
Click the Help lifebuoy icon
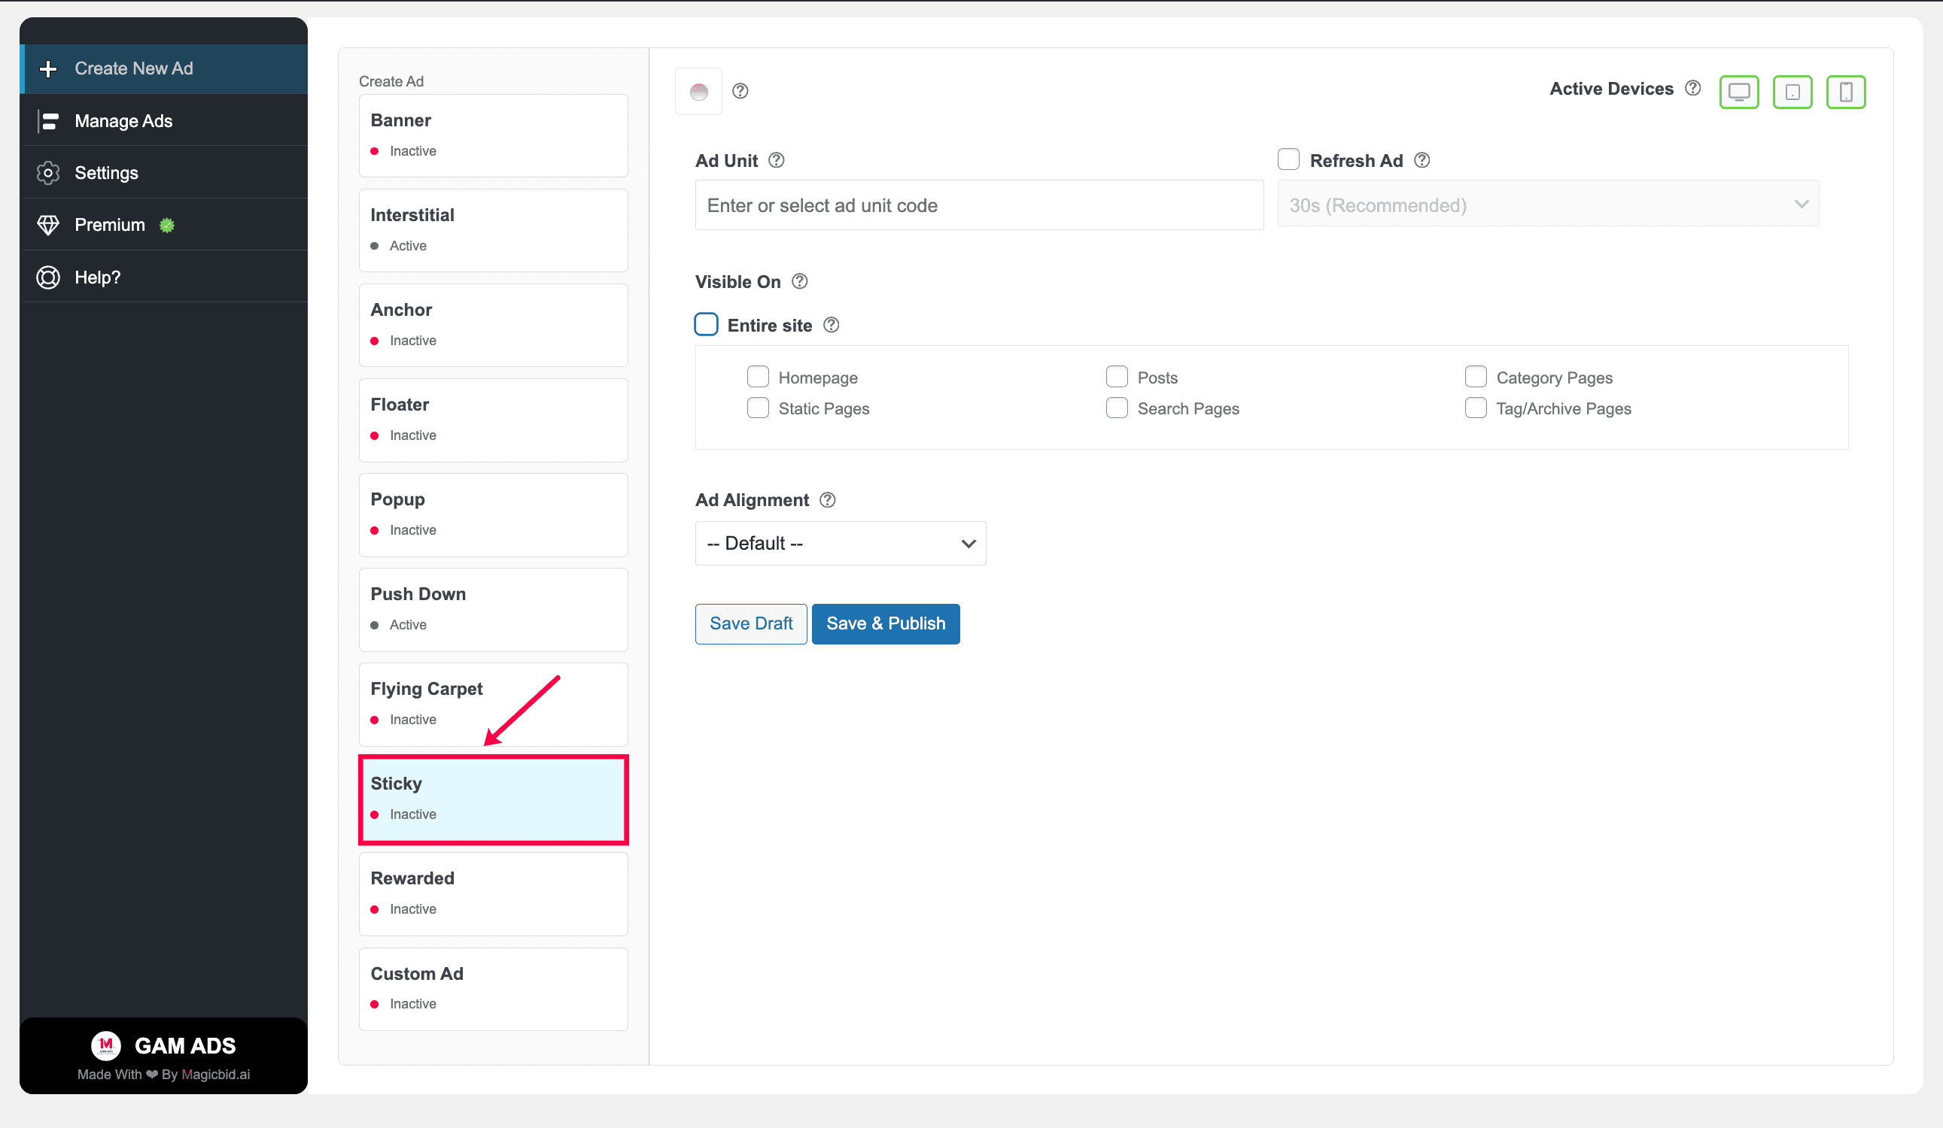click(x=48, y=277)
